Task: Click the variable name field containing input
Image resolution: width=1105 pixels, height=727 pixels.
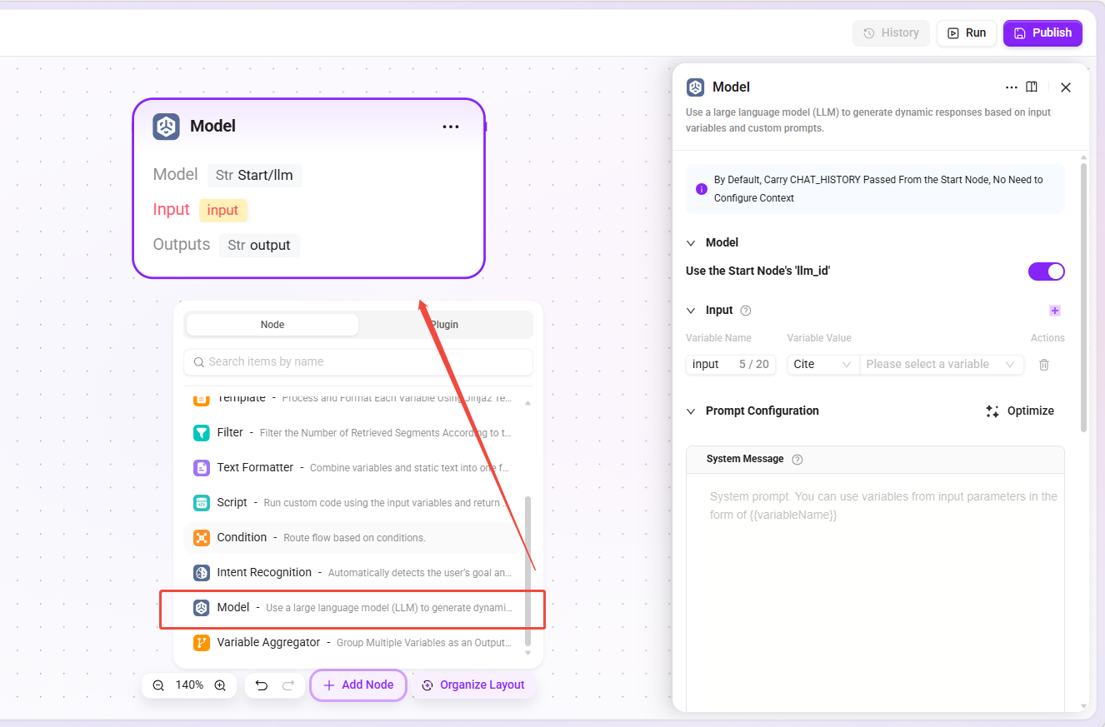Action: pyautogui.click(x=731, y=365)
